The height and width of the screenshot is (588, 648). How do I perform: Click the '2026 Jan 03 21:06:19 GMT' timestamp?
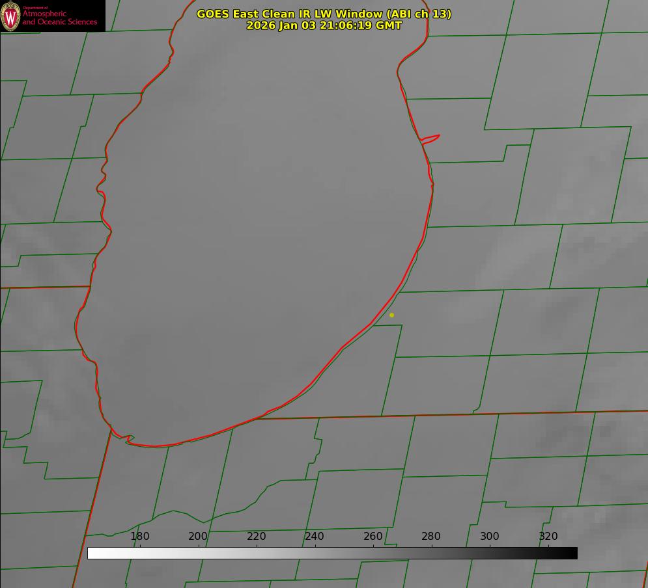click(324, 25)
